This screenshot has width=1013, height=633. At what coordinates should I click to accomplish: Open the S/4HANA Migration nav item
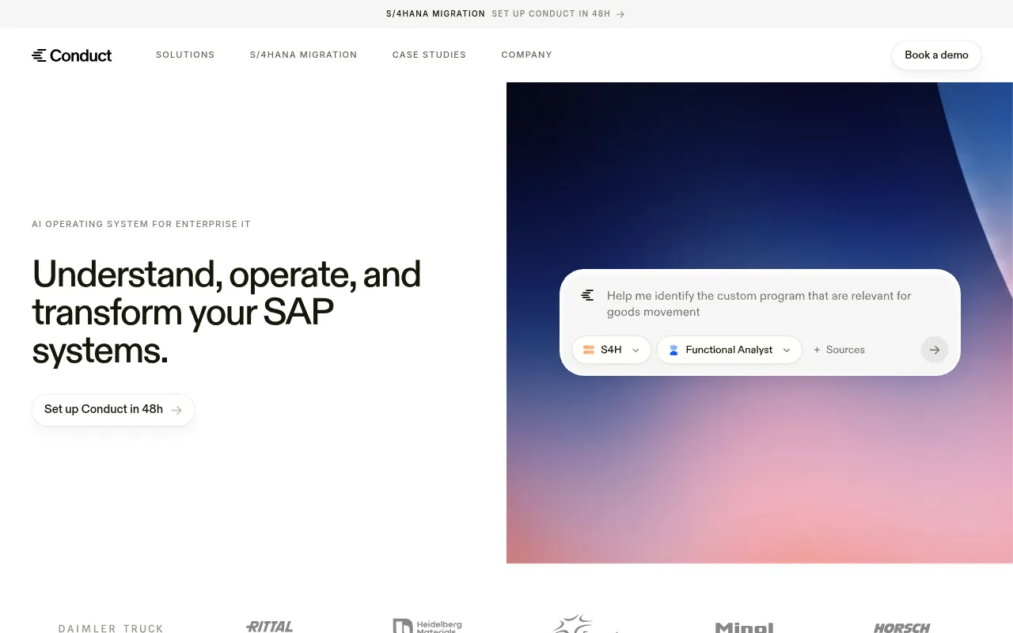click(x=303, y=55)
